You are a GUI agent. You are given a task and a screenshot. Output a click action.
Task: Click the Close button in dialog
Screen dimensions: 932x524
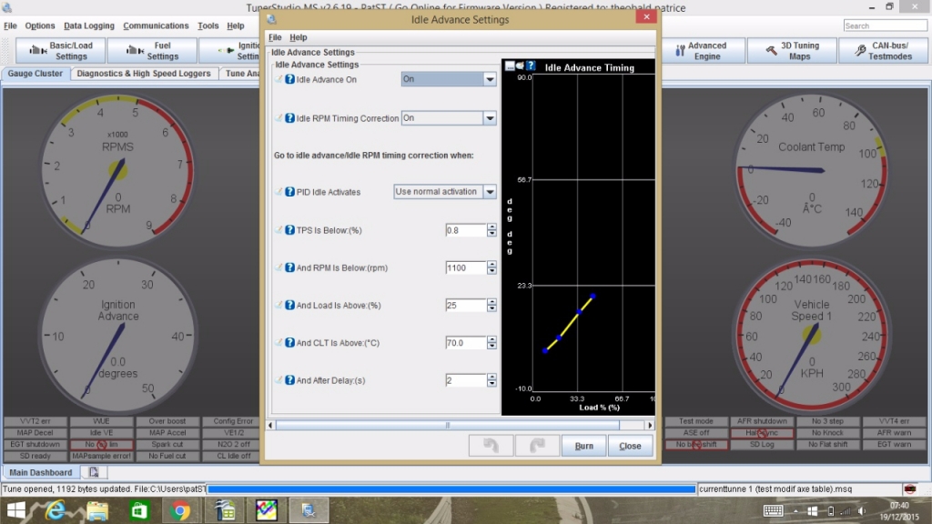coord(630,446)
